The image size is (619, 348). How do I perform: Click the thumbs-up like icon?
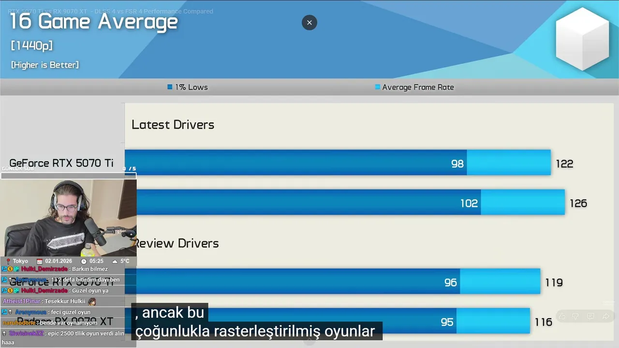click(562, 316)
